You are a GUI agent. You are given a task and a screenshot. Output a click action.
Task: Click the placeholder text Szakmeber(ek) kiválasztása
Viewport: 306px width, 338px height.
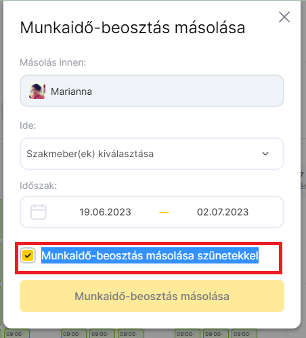coord(90,154)
